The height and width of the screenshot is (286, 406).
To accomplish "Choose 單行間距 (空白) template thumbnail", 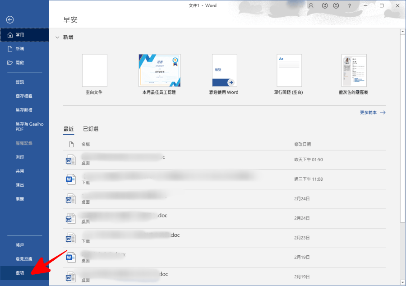I will pyautogui.click(x=289, y=70).
